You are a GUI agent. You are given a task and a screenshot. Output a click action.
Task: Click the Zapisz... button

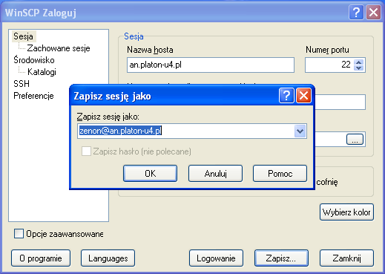[281, 258]
